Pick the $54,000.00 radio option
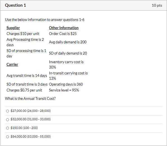Screen dimensions: 167x146 tap(8, 137)
